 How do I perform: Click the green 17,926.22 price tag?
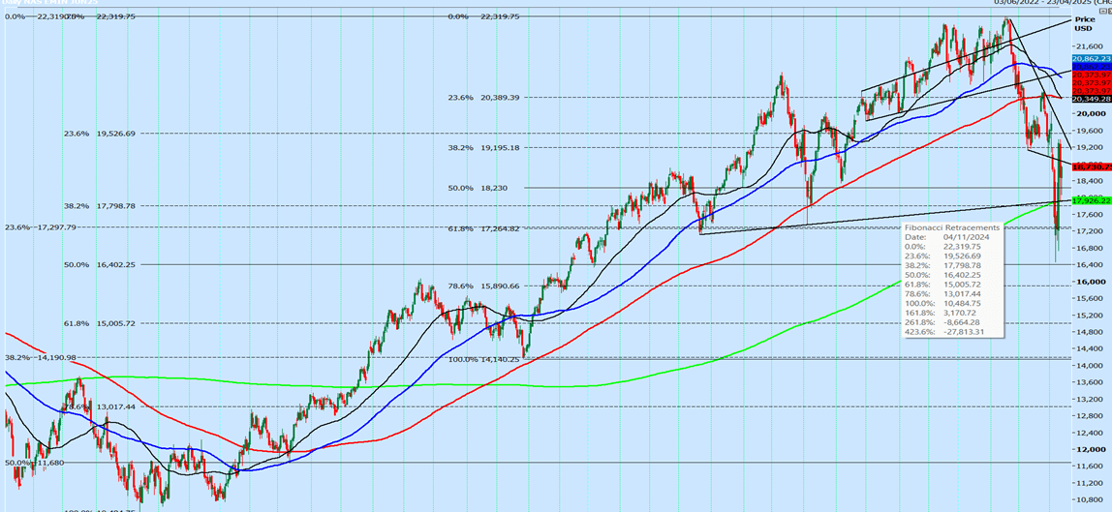1092,202
